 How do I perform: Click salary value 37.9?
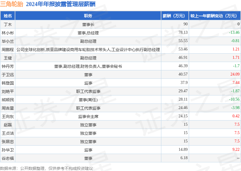tap(184, 82)
